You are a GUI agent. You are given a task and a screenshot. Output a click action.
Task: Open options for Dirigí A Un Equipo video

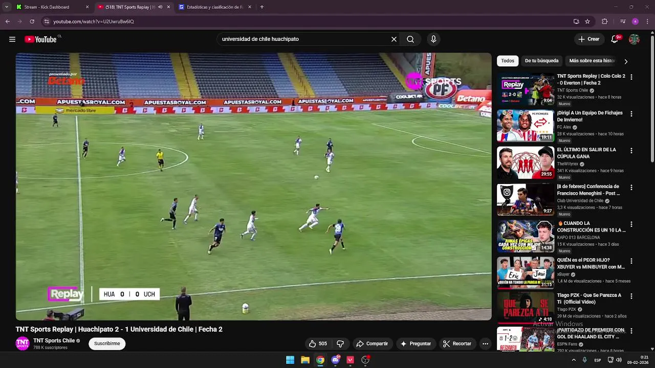(631, 113)
